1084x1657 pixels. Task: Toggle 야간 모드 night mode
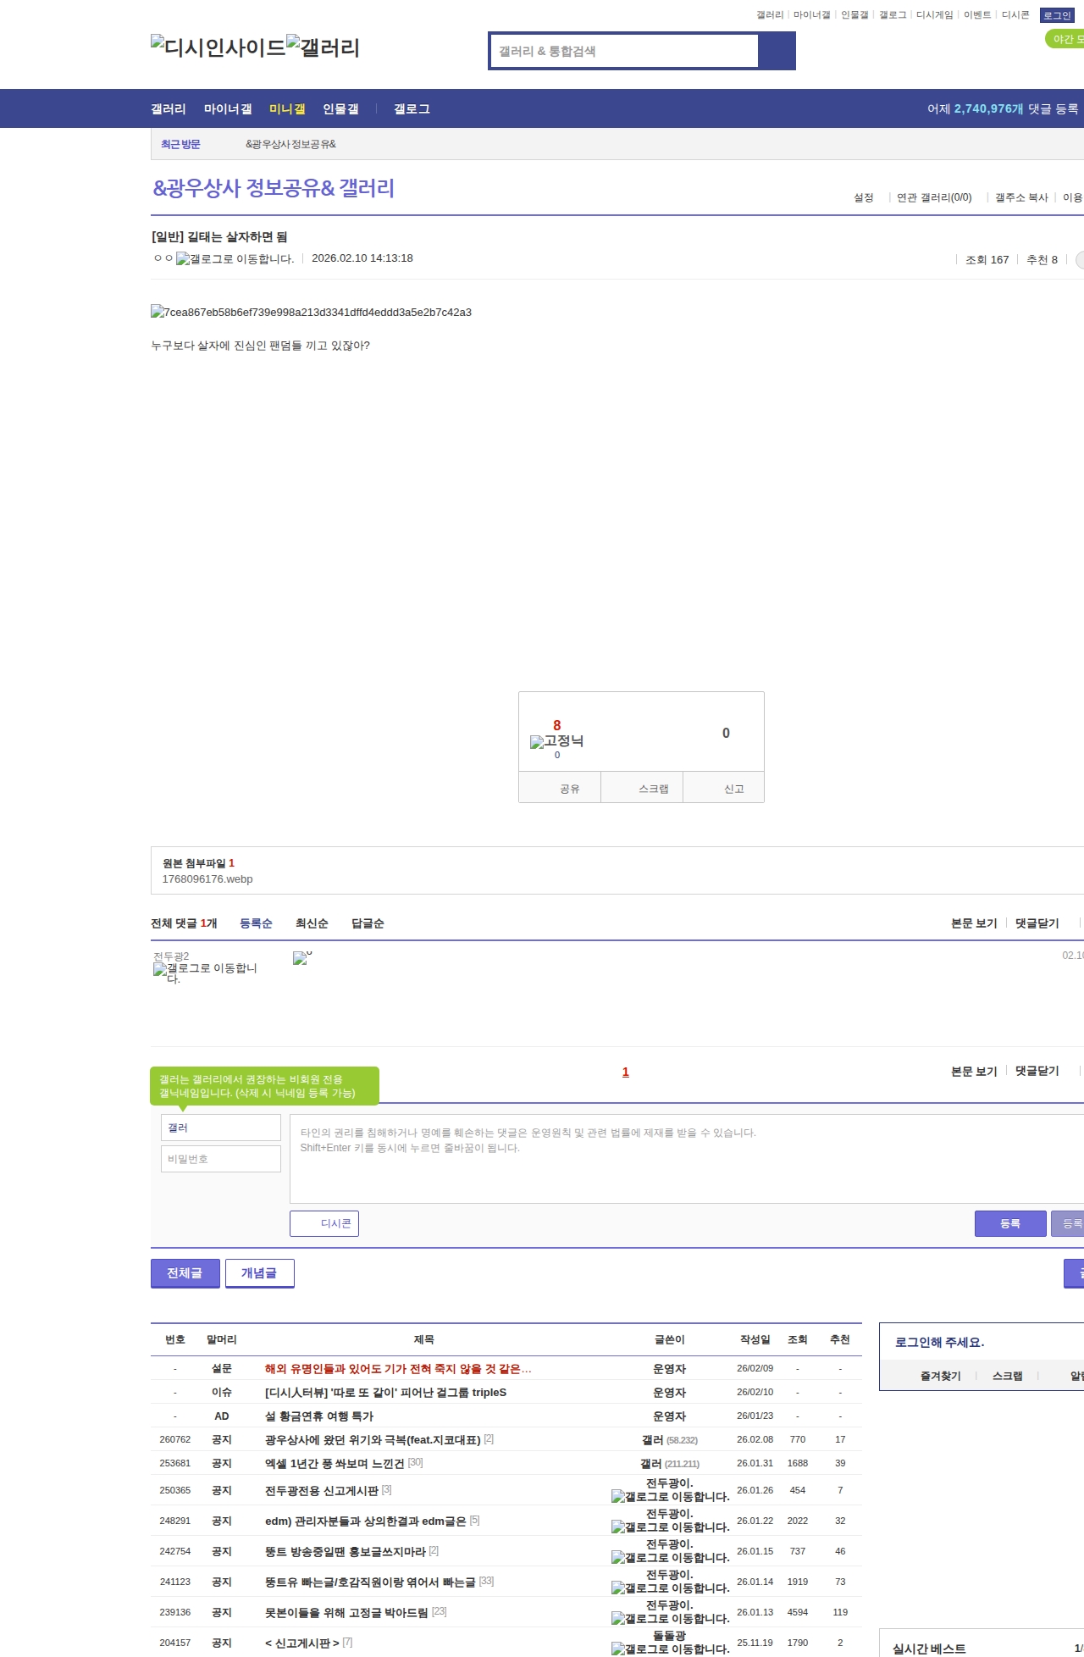1065,39
